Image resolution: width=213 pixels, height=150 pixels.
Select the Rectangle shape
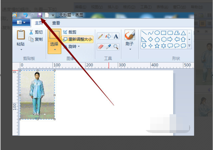(x=164, y=33)
